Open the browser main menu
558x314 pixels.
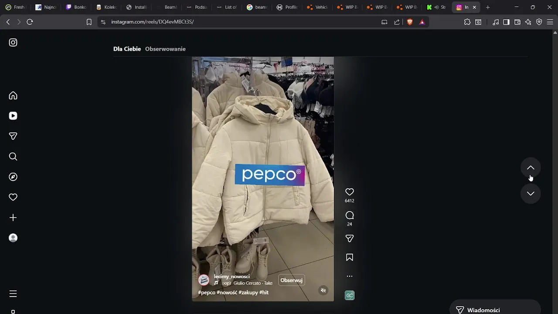coord(550,22)
